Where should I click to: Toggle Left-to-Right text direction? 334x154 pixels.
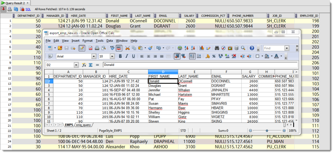pos(177,56)
